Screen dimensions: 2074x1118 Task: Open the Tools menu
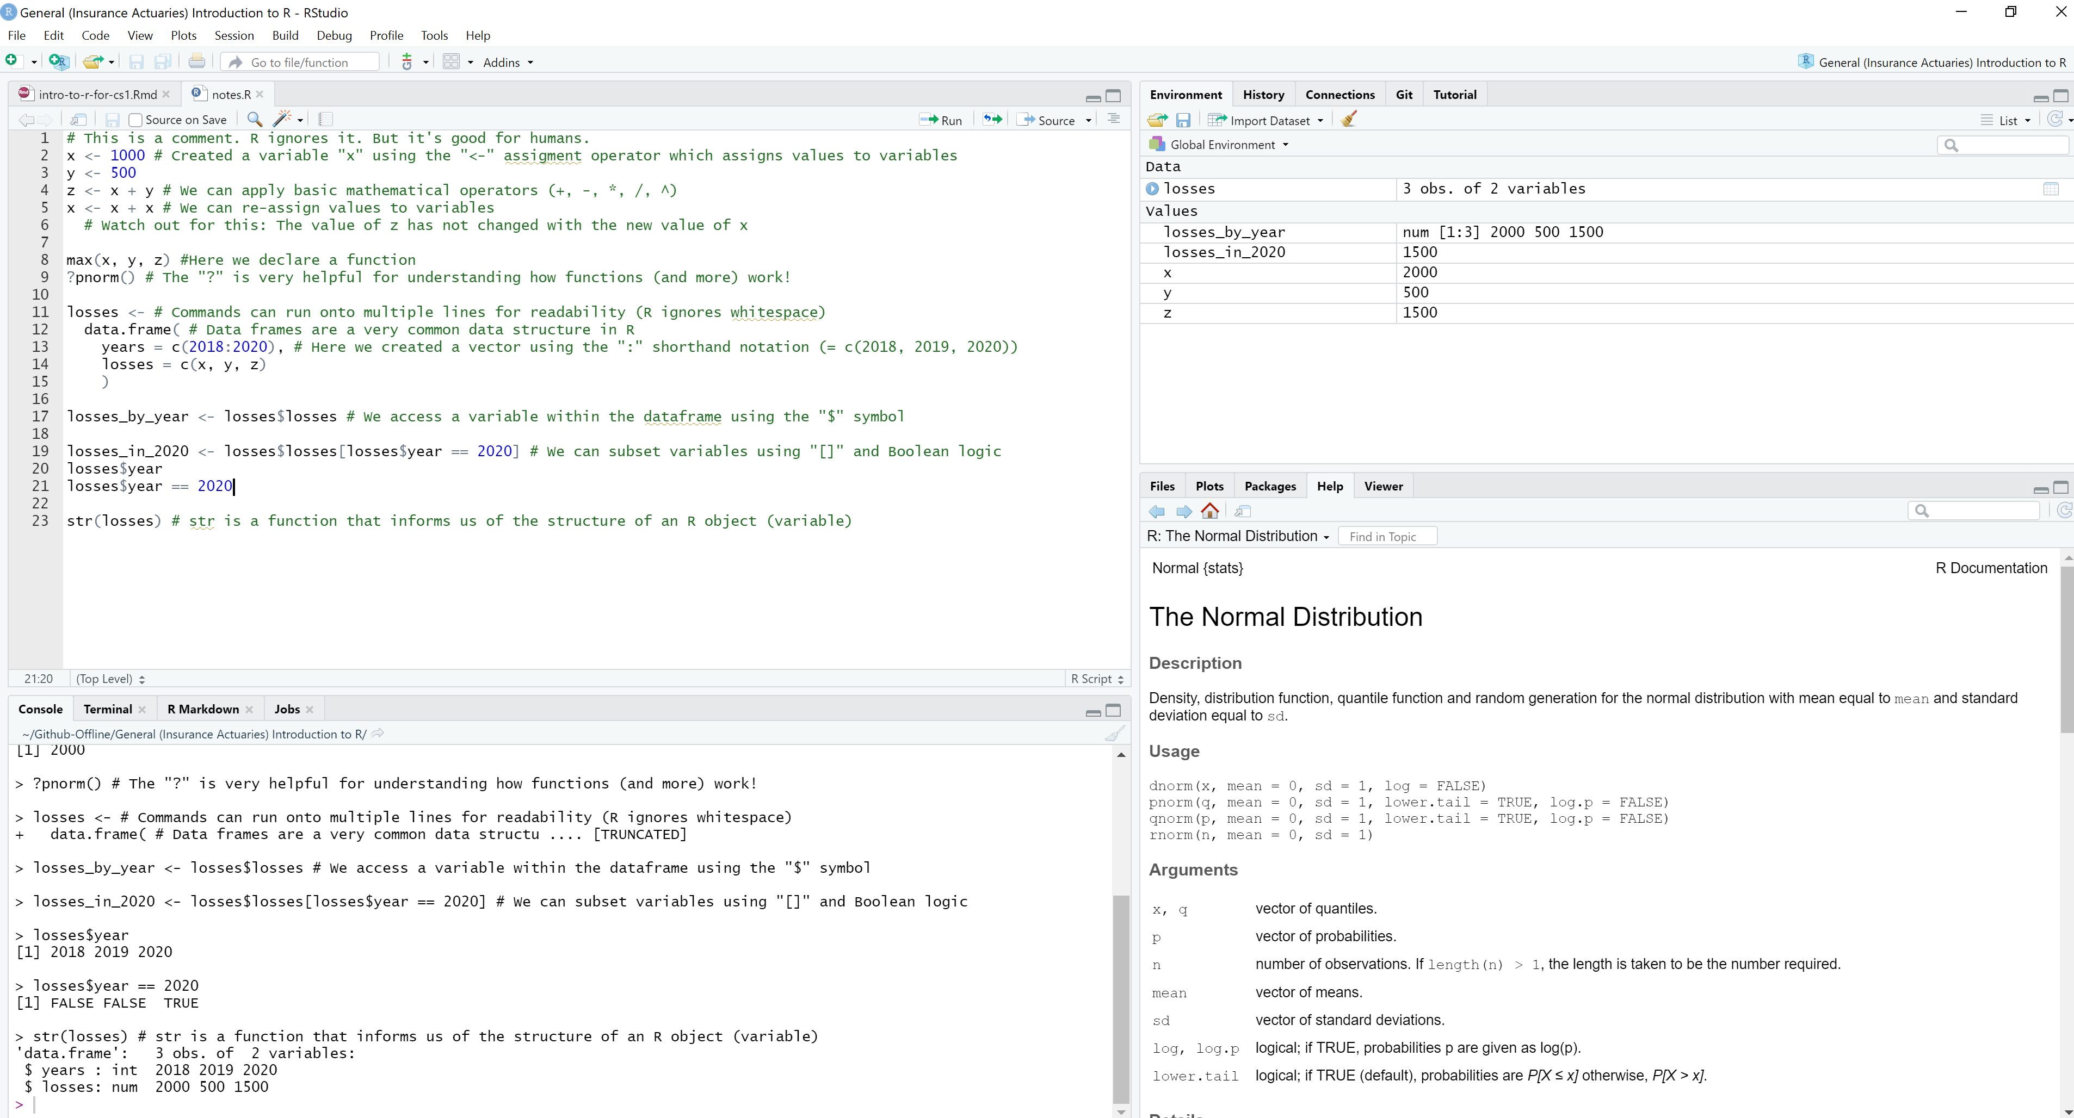click(x=434, y=35)
